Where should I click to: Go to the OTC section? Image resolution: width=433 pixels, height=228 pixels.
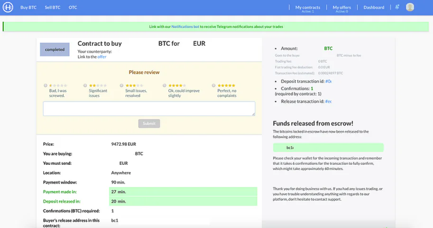pyautogui.click(x=73, y=8)
